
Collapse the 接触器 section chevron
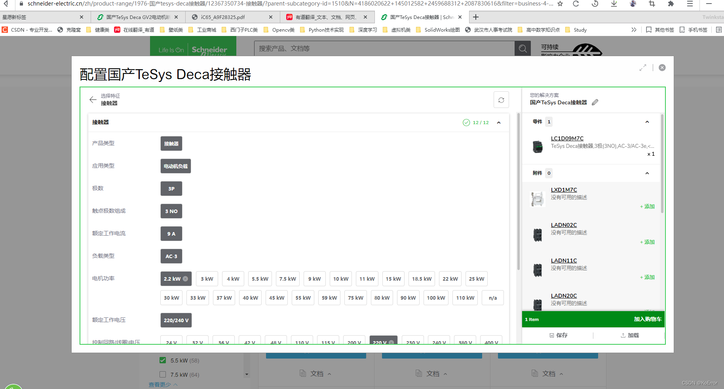(x=499, y=123)
